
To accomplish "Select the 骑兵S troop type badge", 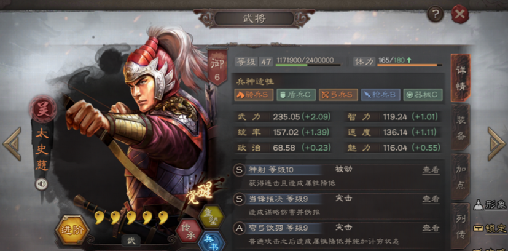I will (x=254, y=95).
